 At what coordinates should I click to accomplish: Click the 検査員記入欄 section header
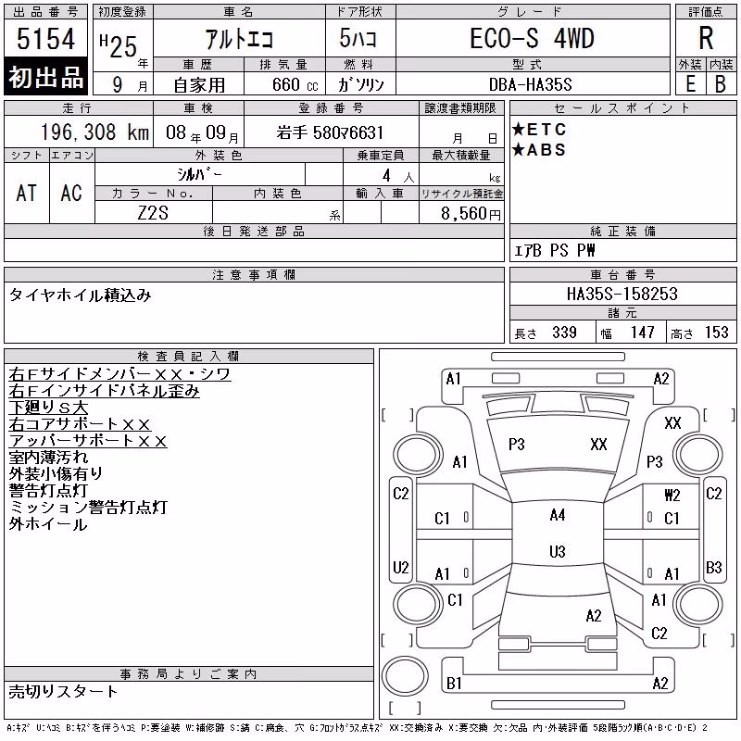(x=189, y=356)
